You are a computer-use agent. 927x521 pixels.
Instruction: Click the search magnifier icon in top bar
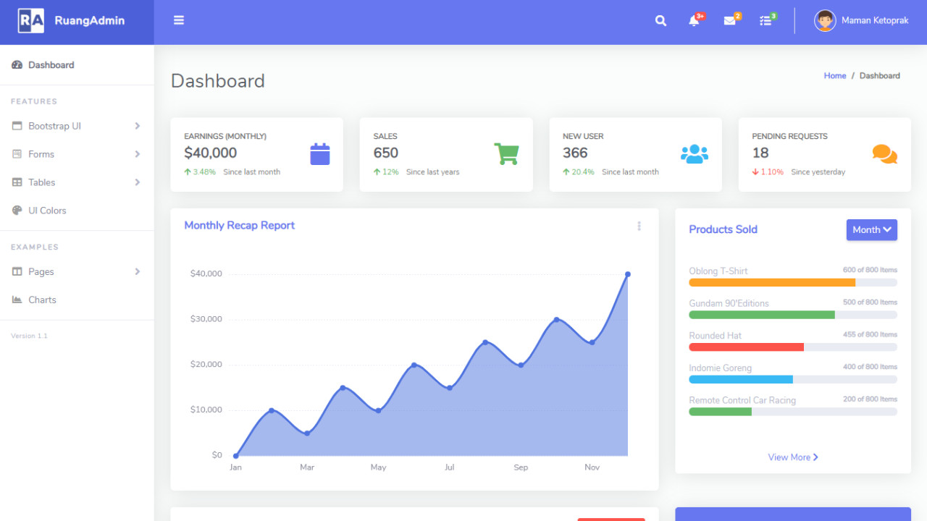tap(660, 21)
